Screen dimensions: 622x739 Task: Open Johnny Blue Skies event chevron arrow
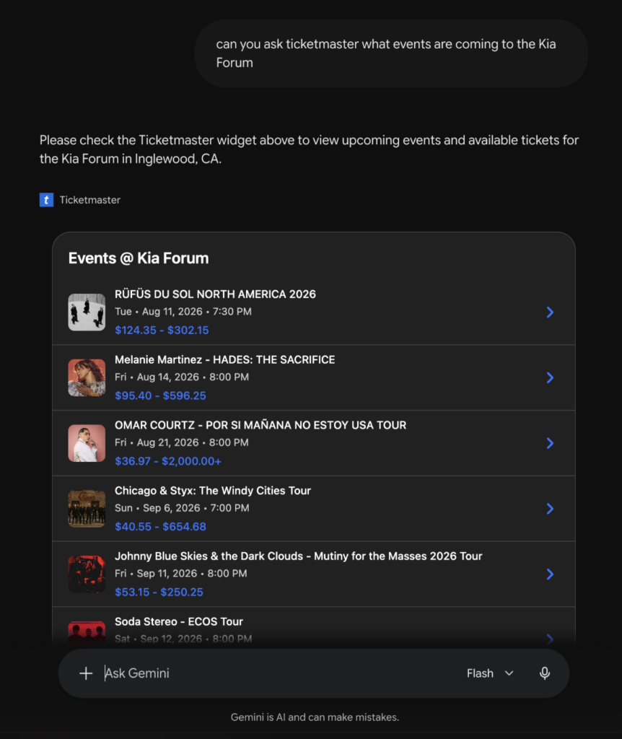550,574
